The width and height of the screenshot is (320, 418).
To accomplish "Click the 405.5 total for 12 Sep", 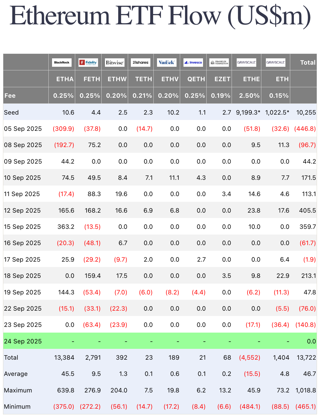I will coord(308,211).
